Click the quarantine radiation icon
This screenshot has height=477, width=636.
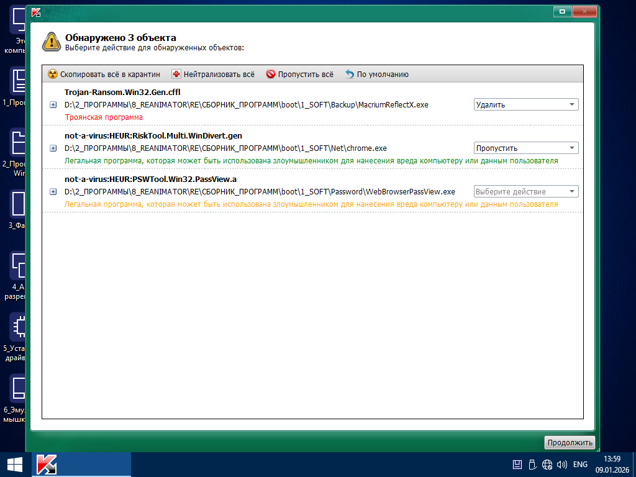click(53, 74)
